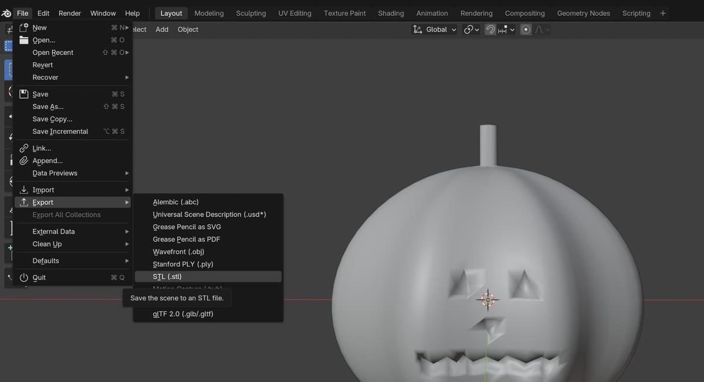Image resolution: width=704 pixels, height=382 pixels.
Task: Select Wavefront (.obj) export option
Action: click(208, 252)
